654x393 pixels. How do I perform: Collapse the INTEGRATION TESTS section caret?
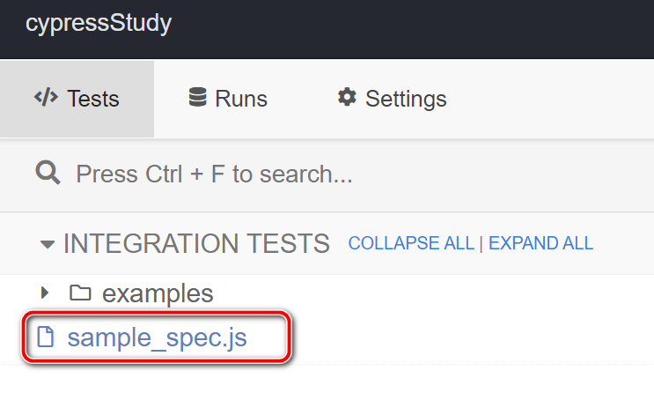tap(48, 244)
